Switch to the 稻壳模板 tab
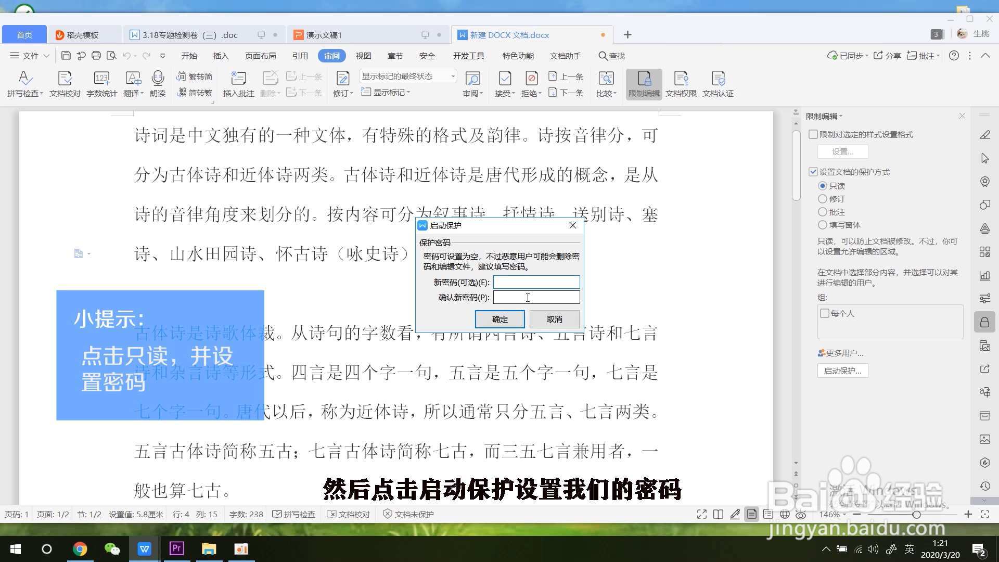 click(x=84, y=35)
